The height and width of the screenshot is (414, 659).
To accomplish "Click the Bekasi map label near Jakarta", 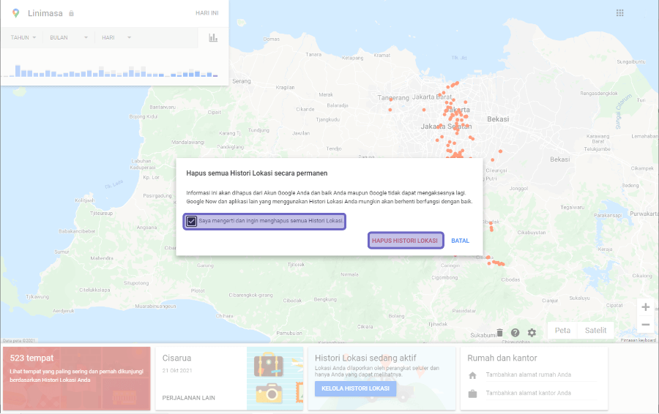I will (498, 119).
